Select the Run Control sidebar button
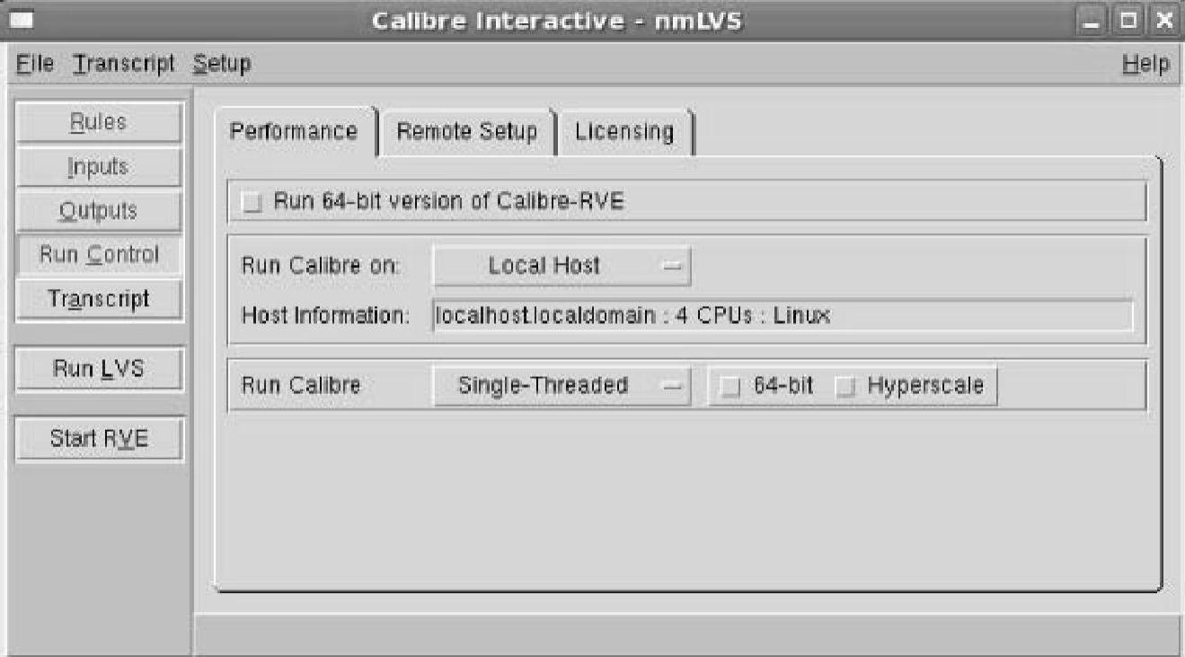The width and height of the screenshot is (1185, 657). tap(99, 255)
